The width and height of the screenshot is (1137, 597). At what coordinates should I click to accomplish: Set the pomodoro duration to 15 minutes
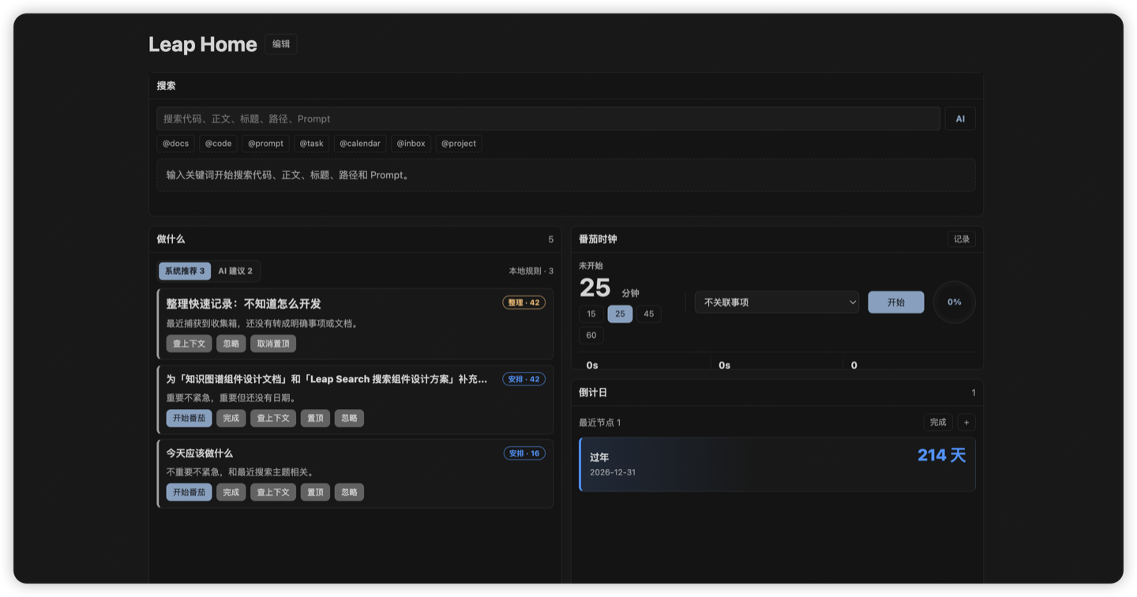[x=591, y=314]
